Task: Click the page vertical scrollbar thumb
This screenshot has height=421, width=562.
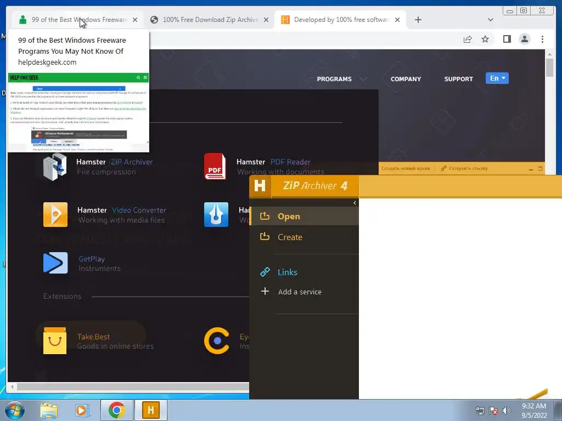Action: [549, 67]
